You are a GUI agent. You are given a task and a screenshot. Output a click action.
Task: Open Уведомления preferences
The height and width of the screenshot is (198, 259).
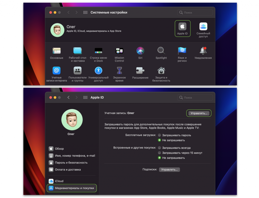click(203, 53)
